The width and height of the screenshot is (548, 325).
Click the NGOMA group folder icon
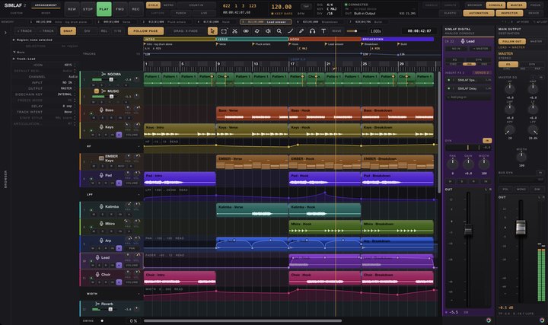(x=104, y=74)
